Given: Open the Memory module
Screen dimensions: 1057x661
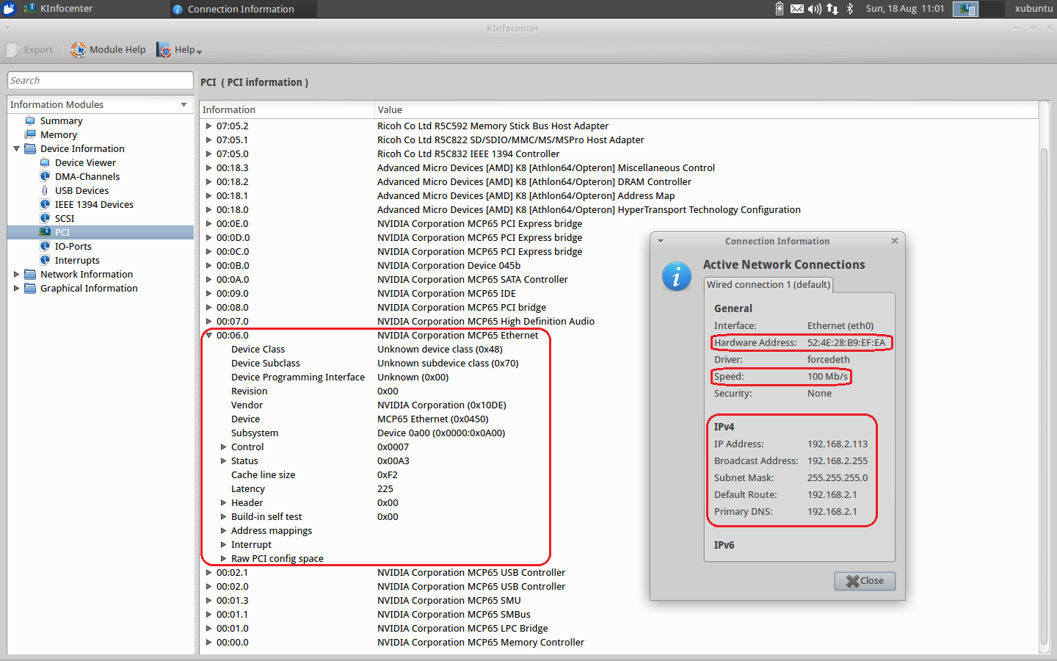Looking at the screenshot, I should (x=58, y=134).
